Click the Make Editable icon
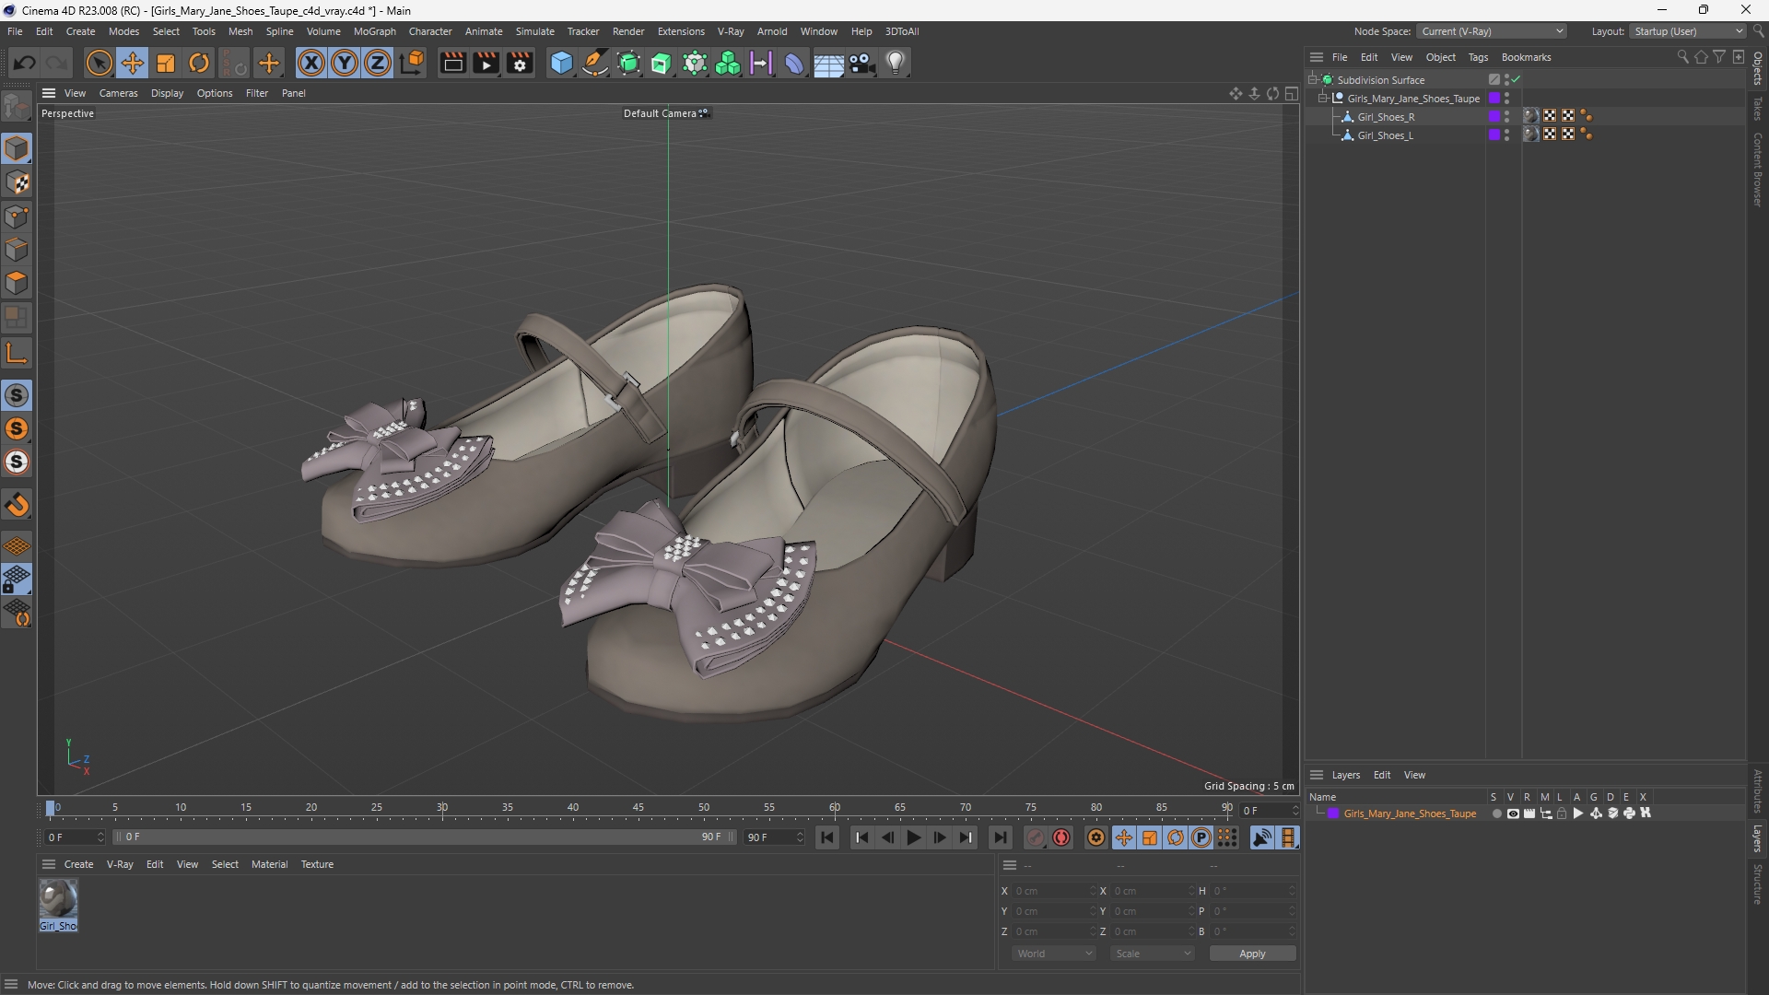This screenshot has width=1769, height=995. pyautogui.click(x=17, y=107)
